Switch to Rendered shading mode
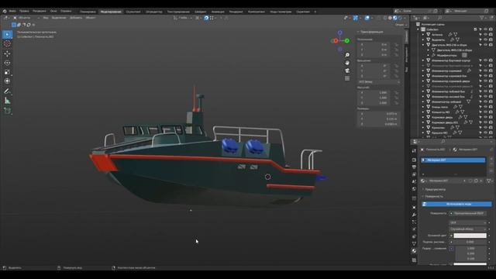This screenshot has width=496, height=279. point(400,18)
